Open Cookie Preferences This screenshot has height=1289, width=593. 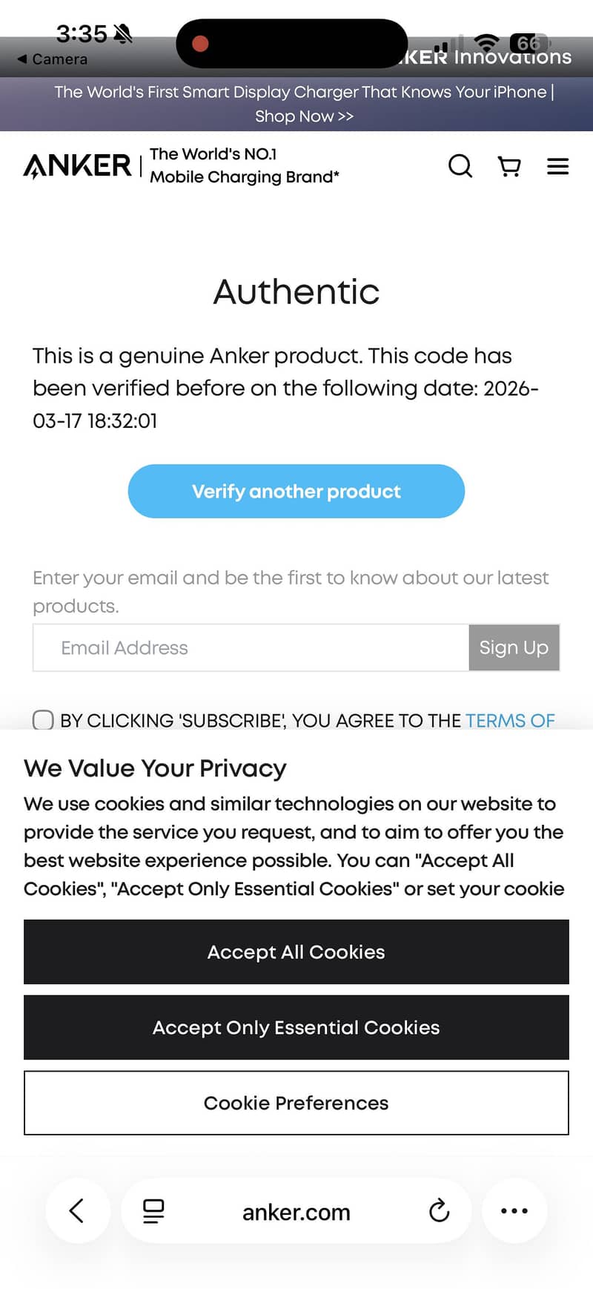pos(296,1103)
